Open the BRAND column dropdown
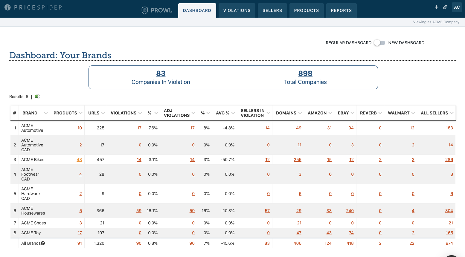This screenshot has width=465, height=257. point(45,113)
